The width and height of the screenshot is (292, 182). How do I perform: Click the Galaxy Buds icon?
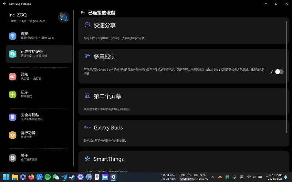87,127
